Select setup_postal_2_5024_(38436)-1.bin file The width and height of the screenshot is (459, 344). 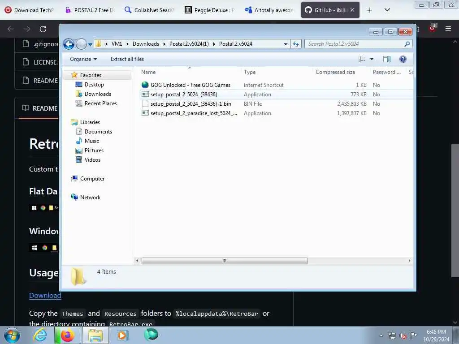191,104
